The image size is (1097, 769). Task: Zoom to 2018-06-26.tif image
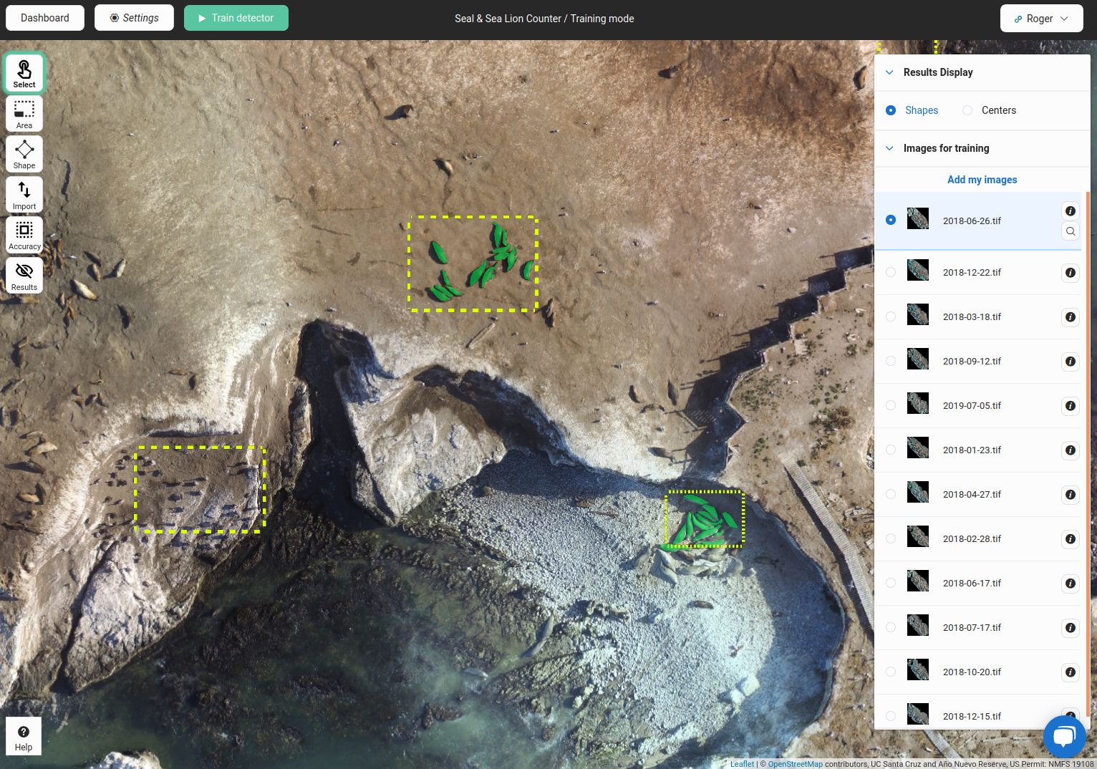[x=1071, y=231]
